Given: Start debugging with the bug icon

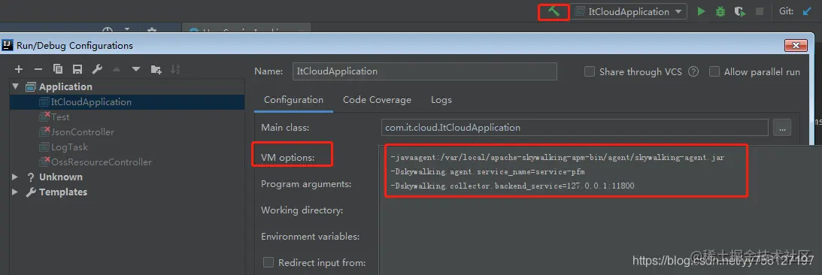Looking at the screenshot, I should (720, 11).
